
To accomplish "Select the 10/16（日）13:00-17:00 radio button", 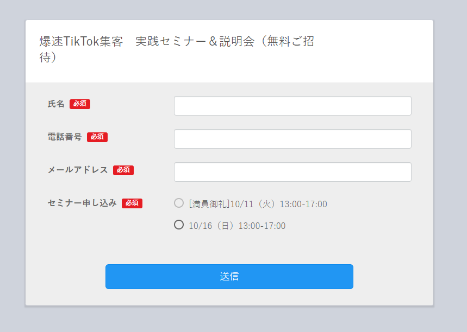I will (179, 225).
